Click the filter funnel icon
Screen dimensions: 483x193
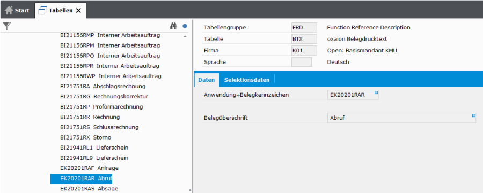point(7,26)
